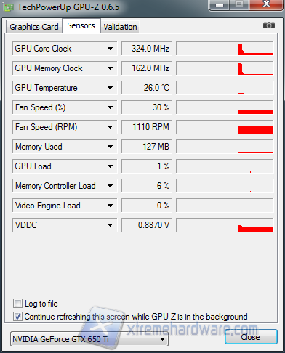The image size is (285, 353).
Task: Expand the VDDC sensor dropdown arrow
Action: (x=110, y=225)
